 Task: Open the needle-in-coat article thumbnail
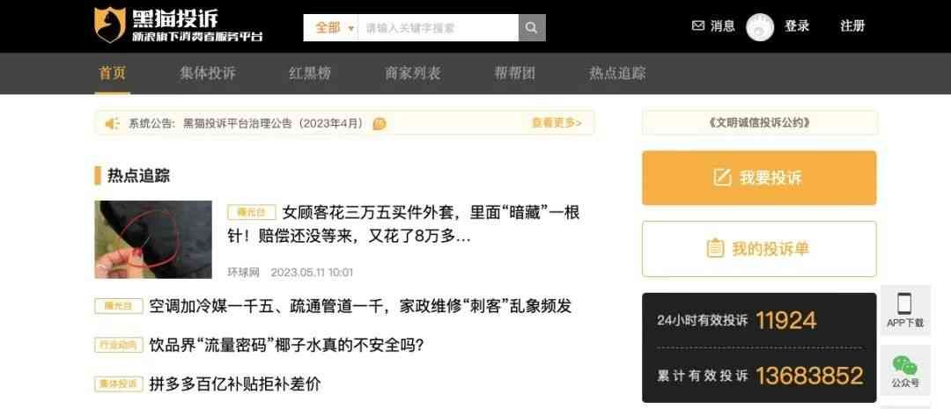point(153,239)
